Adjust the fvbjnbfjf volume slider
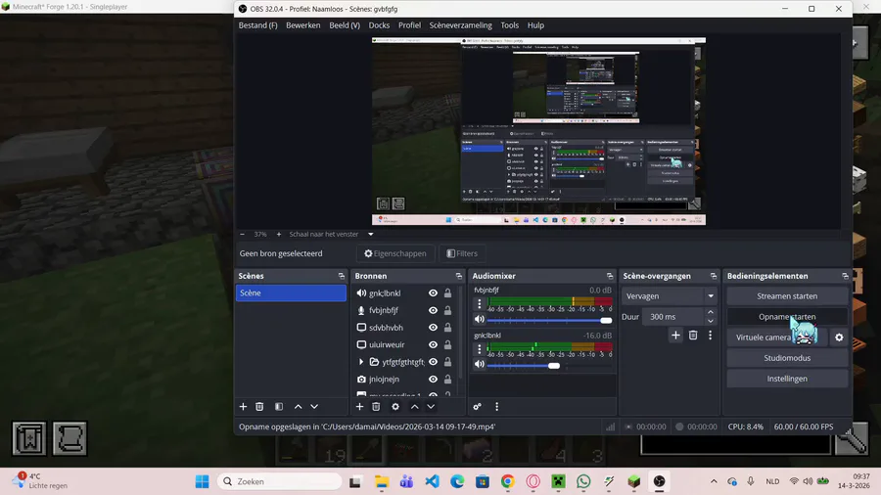Image resolution: width=881 pixels, height=495 pixels. click(x=549, y=321)
